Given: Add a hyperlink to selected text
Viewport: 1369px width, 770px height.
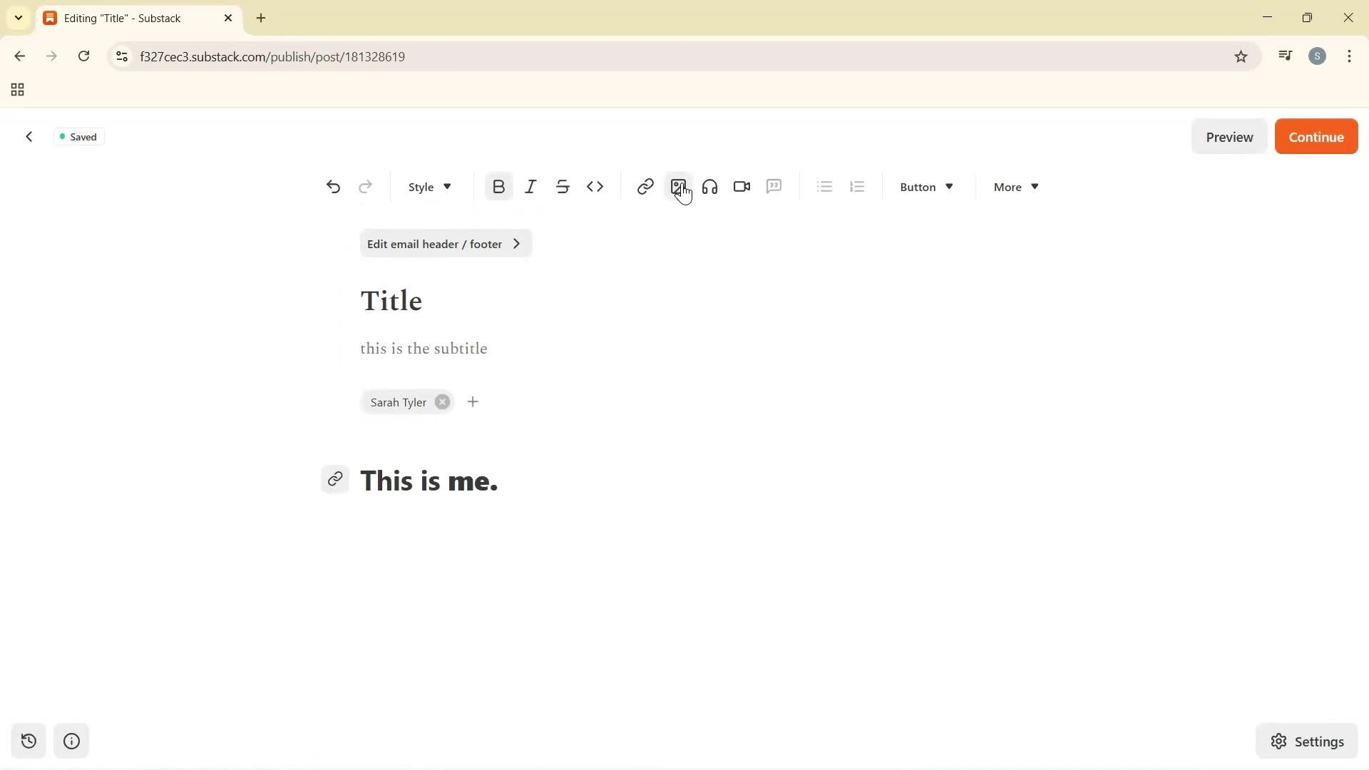Looking at the screenshot, I should [x=645, y=186].
